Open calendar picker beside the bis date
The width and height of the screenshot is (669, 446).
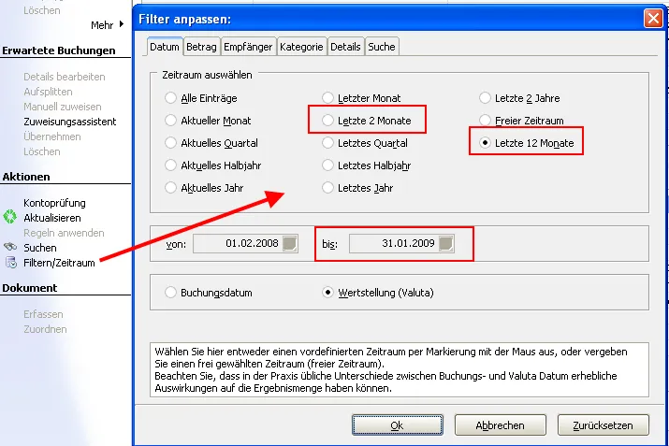pyautogui.click(x=446, y=244)
